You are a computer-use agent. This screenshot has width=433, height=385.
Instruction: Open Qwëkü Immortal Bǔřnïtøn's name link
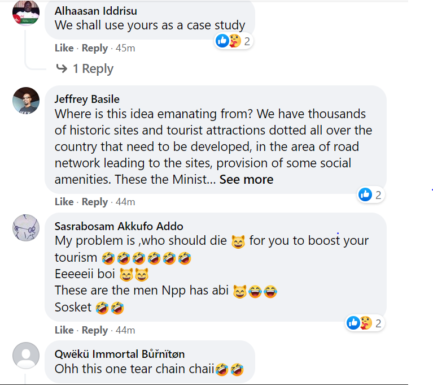pos(120,354)
